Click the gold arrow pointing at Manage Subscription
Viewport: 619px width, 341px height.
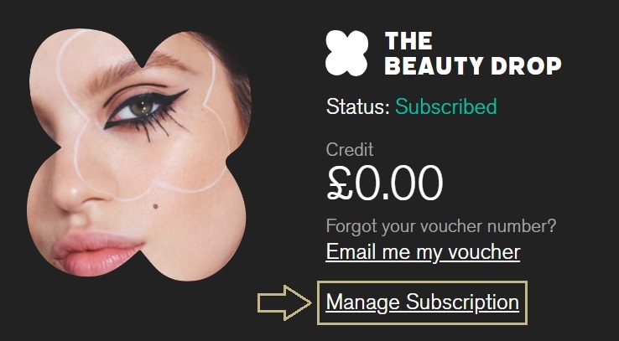tap(284, 302)
